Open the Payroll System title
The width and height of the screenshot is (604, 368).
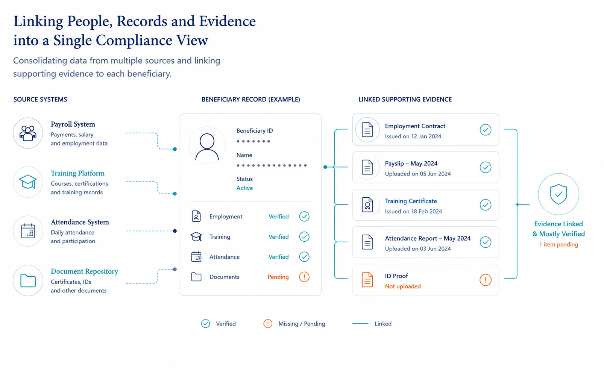click(73, 124)
